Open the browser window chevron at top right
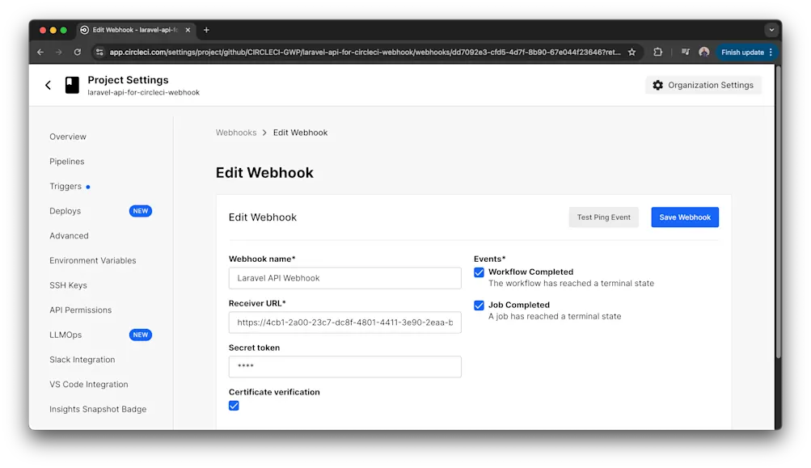This screenshot has width=811, height=468. [x=772, y=29]
